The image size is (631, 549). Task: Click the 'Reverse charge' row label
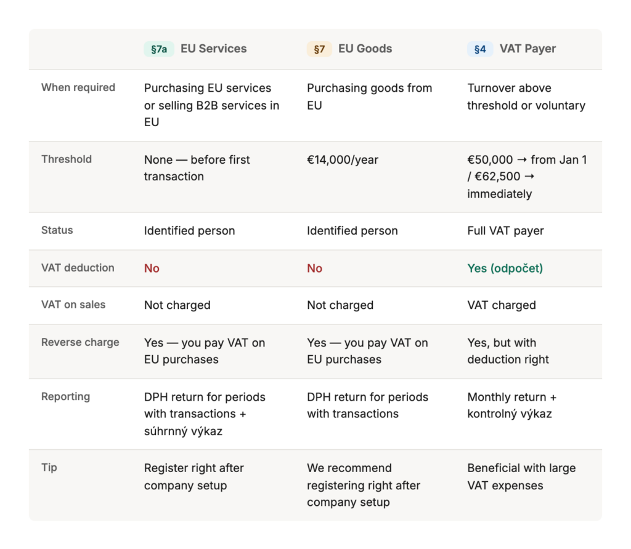point(80,342)
